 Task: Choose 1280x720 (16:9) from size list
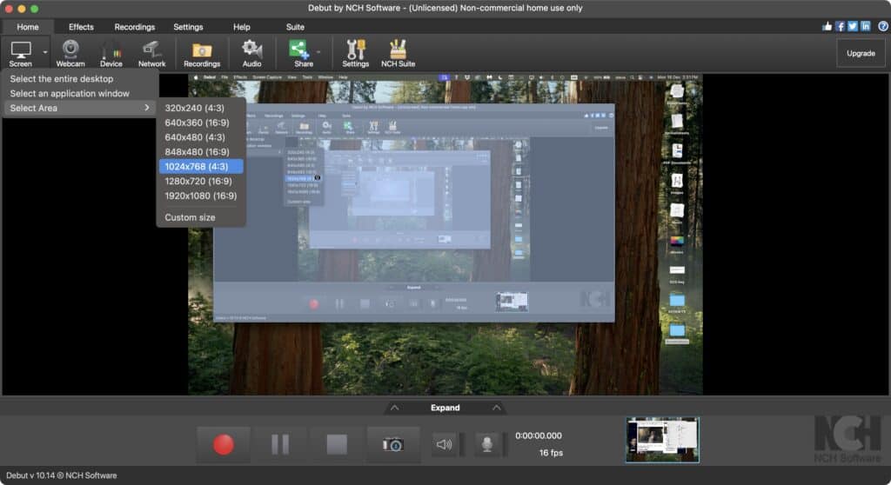point(198,181)
